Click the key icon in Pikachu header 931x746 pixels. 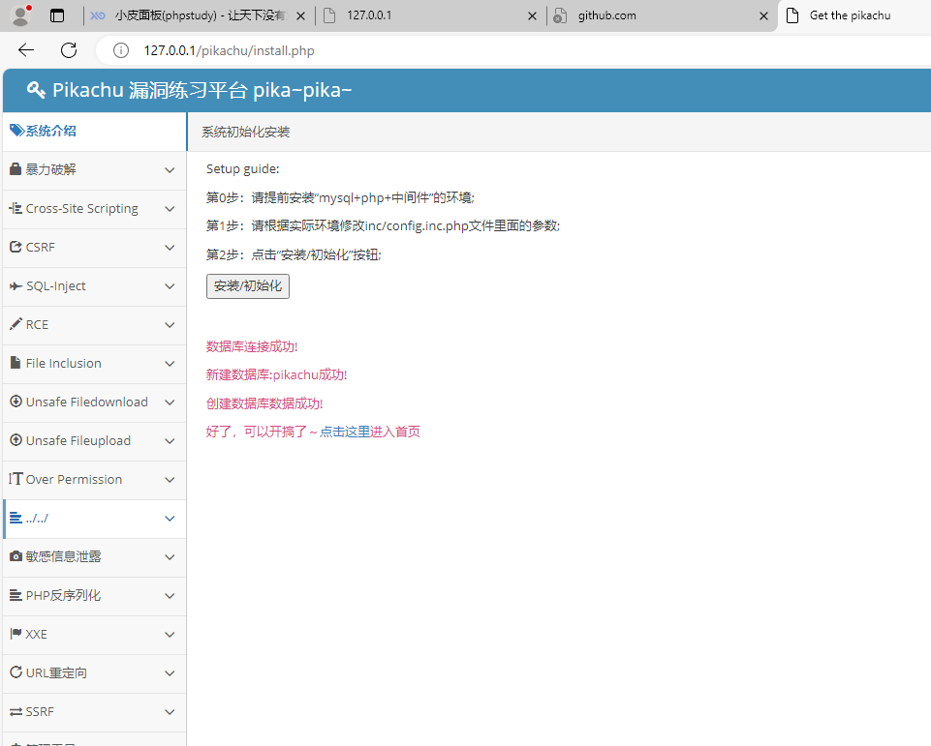(36, 90)
